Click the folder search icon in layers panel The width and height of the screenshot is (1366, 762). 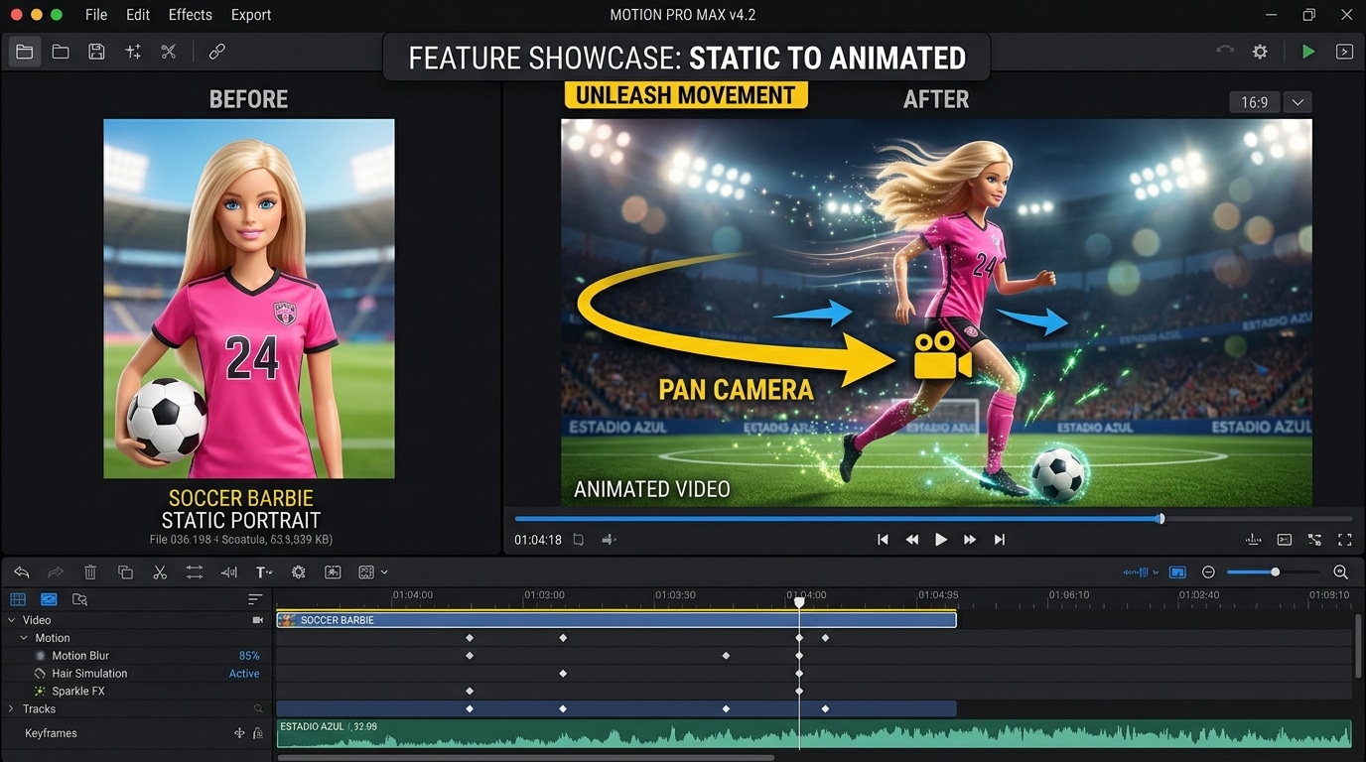click(80, 599)
